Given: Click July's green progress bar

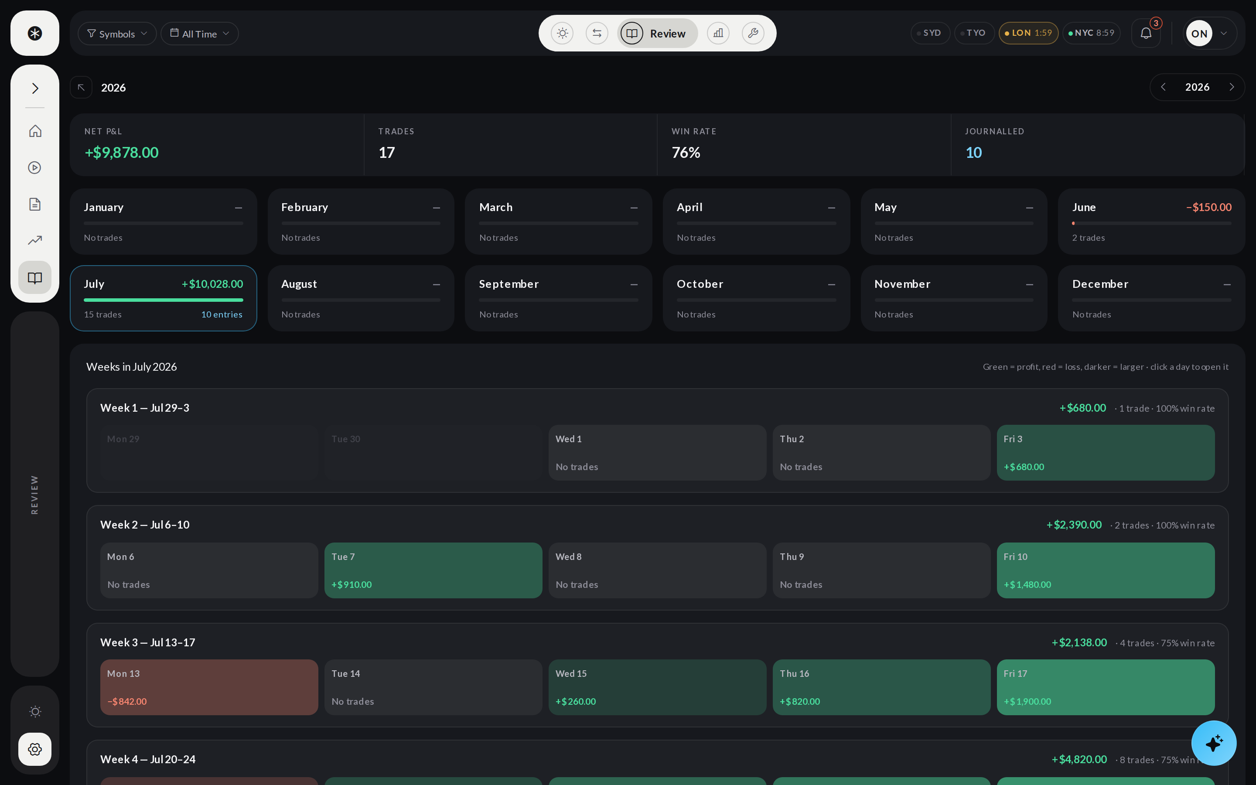Looking at the screenshot, I should [164, 300].
